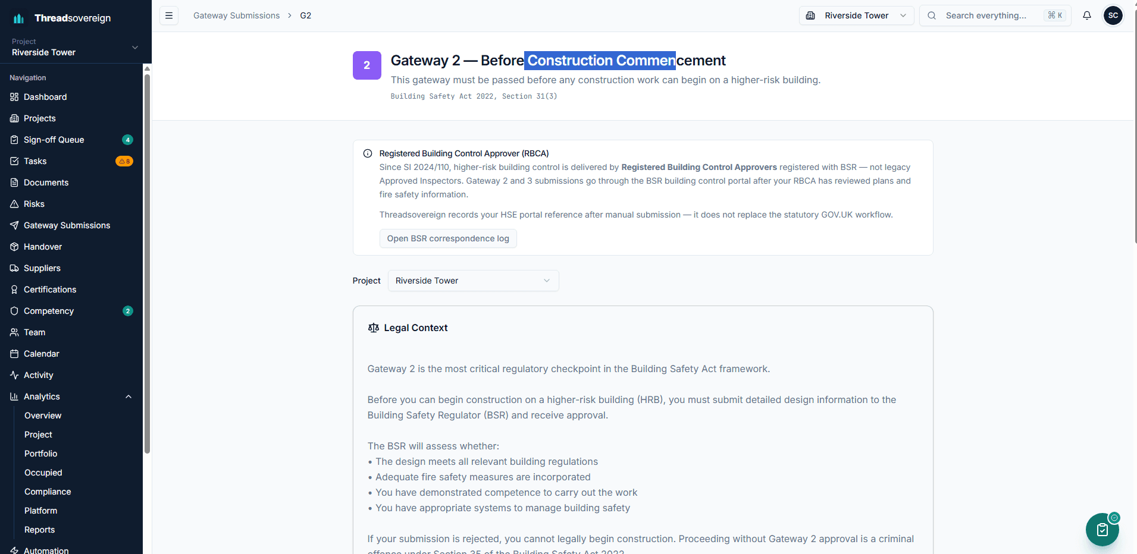Click the Legal Context scales icon
The width and height of the screenshot is (1137, 554).
pyautogui.click(x=374, y=328)
